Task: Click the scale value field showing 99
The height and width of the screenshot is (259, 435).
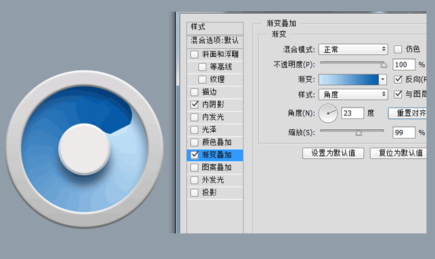Action: pyautogui.click(x=404, y=133)
